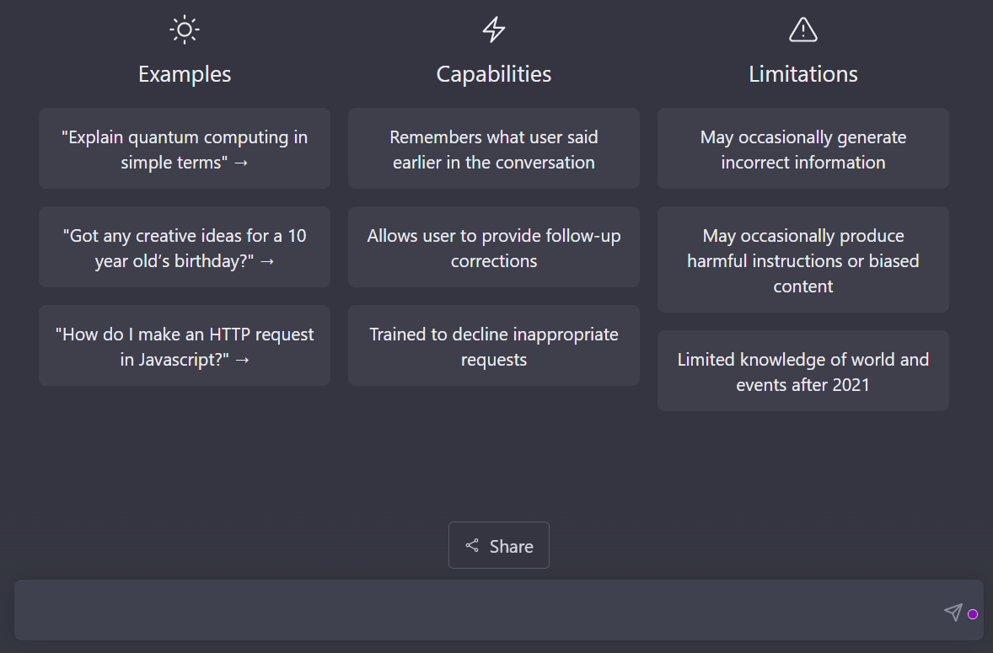Select the Examples column heading
This screenshot has width=993, height=653.
pyautogui.click(x=185, y=74)
